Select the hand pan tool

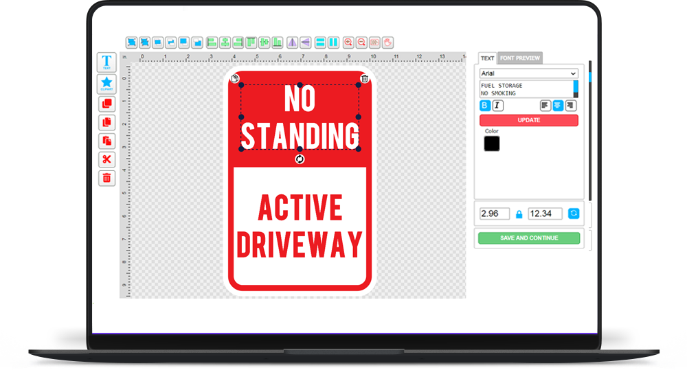[387, 43]
